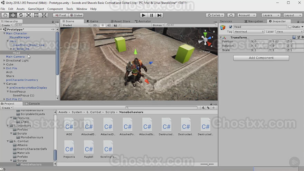Screen dimensions: 304x171
Task: Open the Layout dropdown
Action: 293,15
